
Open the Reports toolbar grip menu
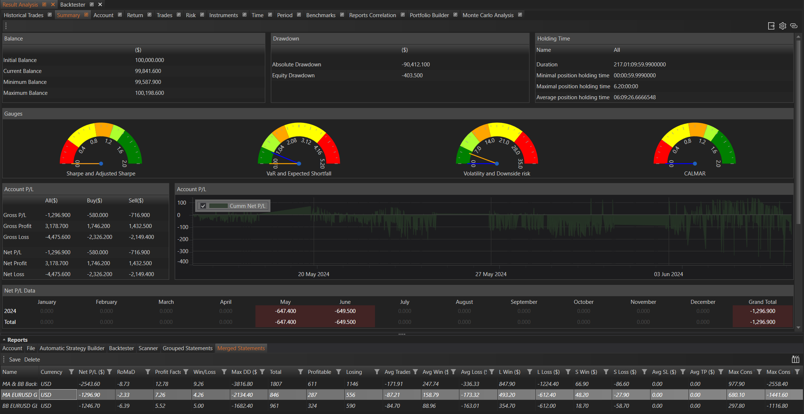click(x=4, y=359)
